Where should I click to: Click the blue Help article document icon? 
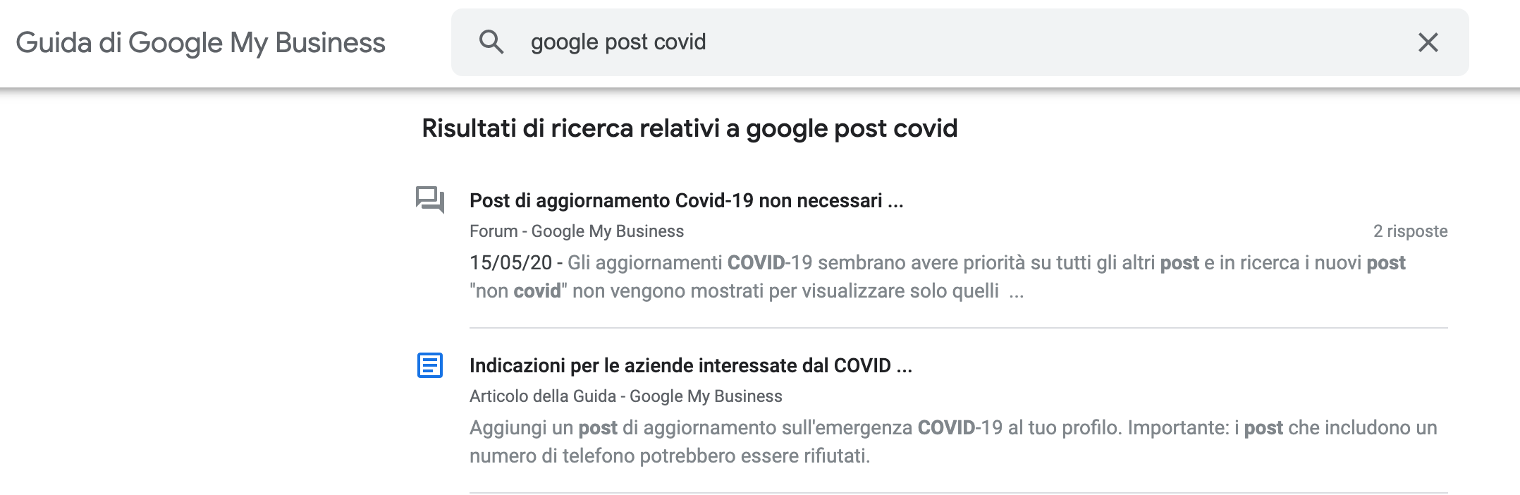[429, 365]
